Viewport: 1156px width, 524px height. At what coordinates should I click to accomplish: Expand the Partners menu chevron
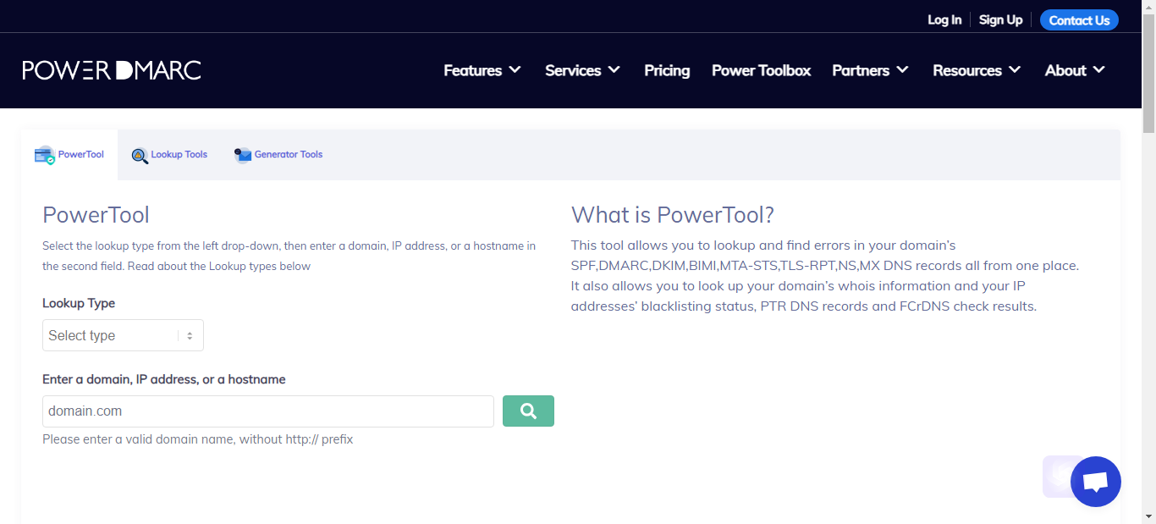(x=902, y=70)
